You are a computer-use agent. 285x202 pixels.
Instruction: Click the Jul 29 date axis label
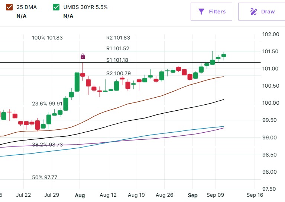pos(52,195)
